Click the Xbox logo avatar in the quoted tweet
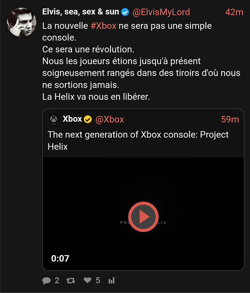The image size is (250, 293). (x=53, y=119)
